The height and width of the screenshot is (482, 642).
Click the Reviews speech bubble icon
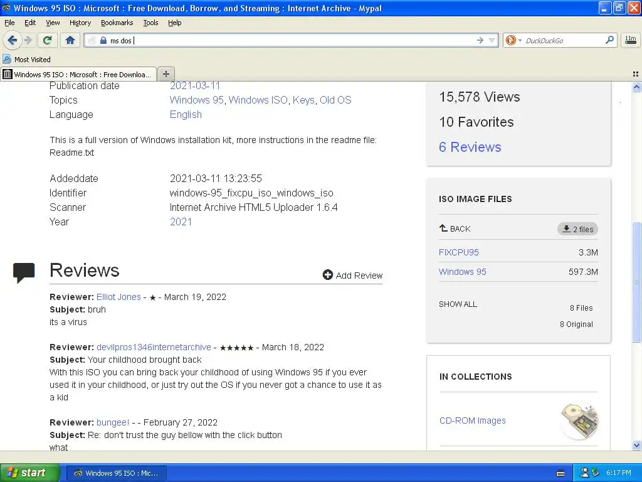[x=24, y=272]
